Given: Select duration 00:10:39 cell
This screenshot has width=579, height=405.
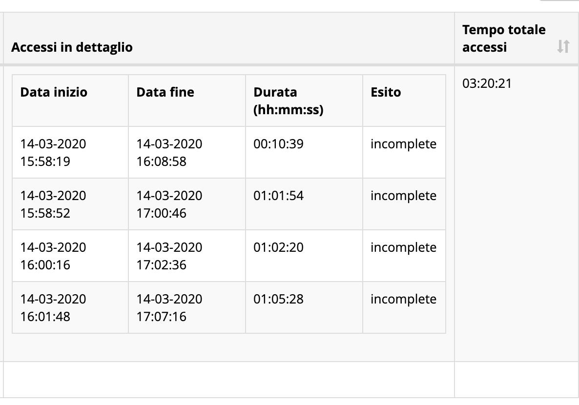Looking at the screenshot, I should tap(278, 144).
